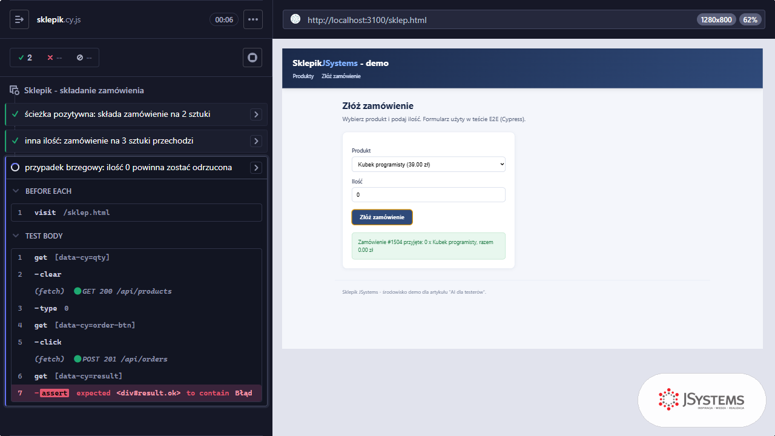Click the footer text Sklepik JSystems
Screen dimensions: 775x436
pyautogui.click(x=414, y=292)
